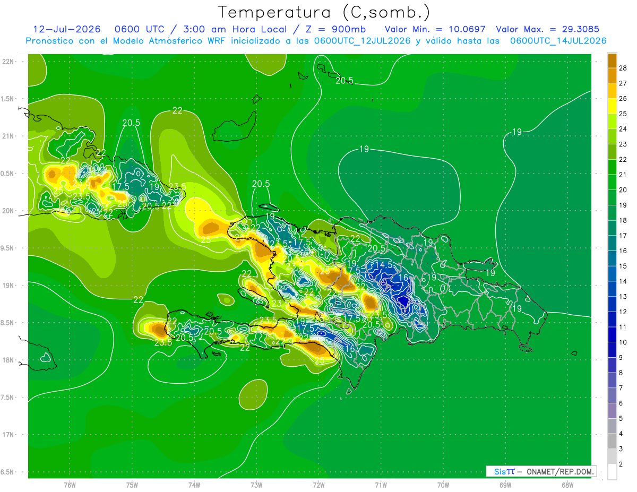Click the "Z = 900mb" pressure level label

tap(334, 29)
